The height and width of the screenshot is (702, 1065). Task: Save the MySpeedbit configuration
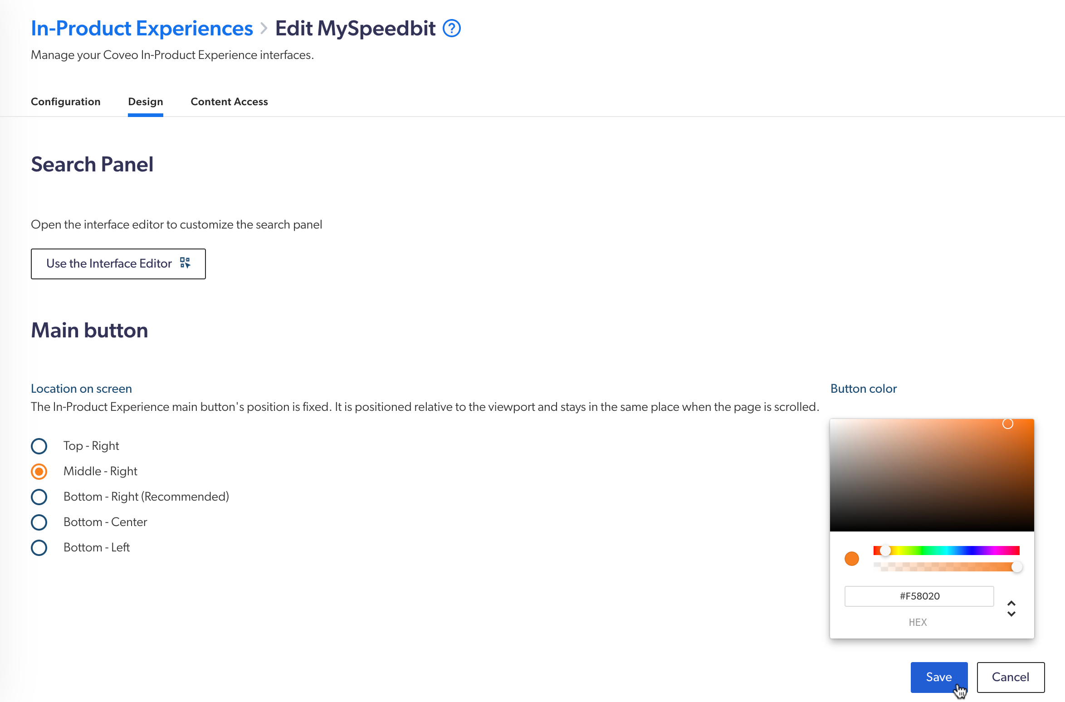(939, 677)
